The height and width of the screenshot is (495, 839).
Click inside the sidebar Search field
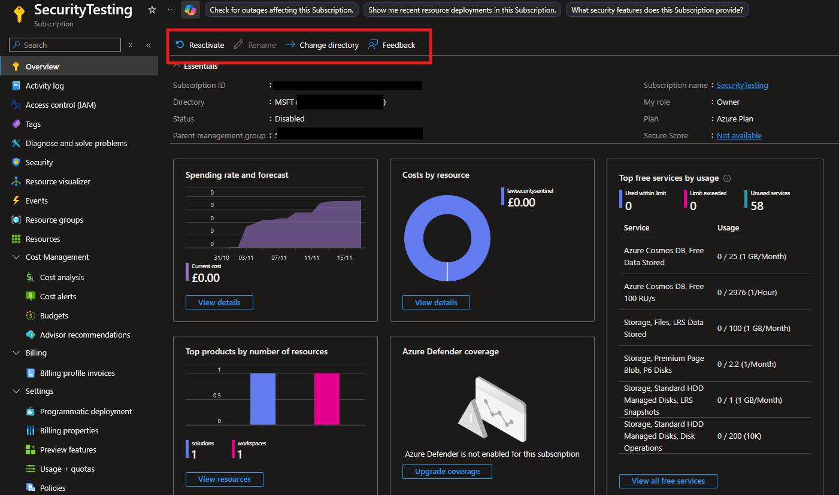[65, 45]
